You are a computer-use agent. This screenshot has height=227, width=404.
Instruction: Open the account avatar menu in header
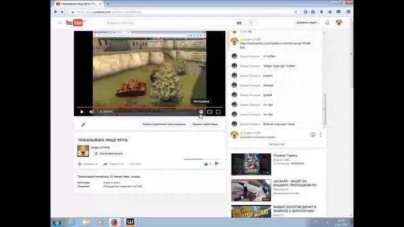tap(339, 23)
